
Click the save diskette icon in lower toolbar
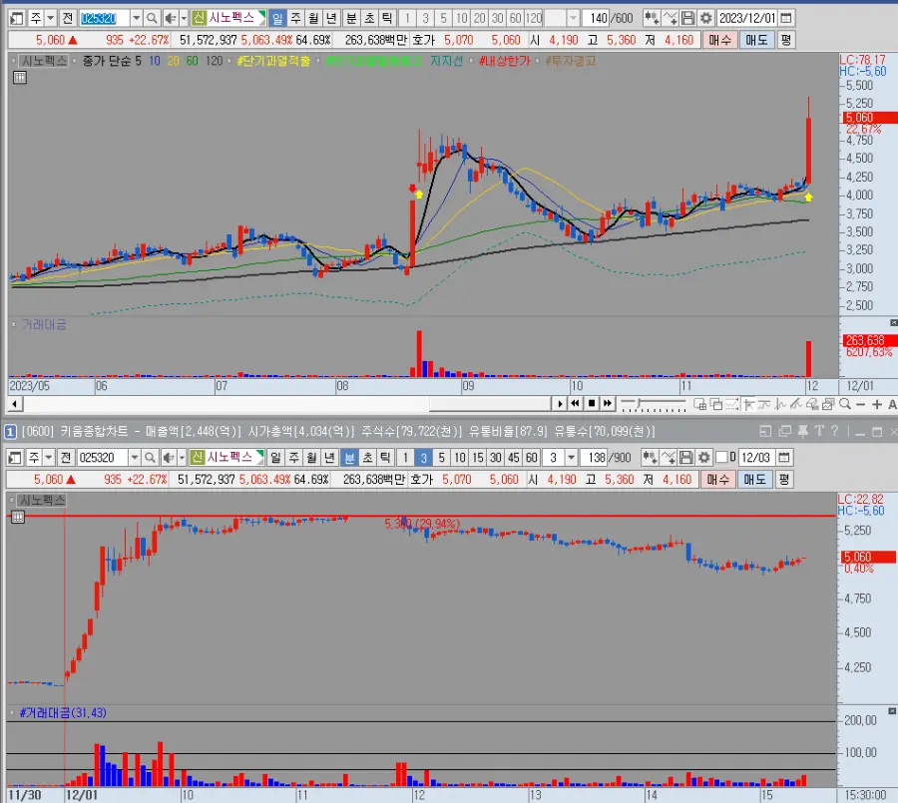click(x=686, y=458)
